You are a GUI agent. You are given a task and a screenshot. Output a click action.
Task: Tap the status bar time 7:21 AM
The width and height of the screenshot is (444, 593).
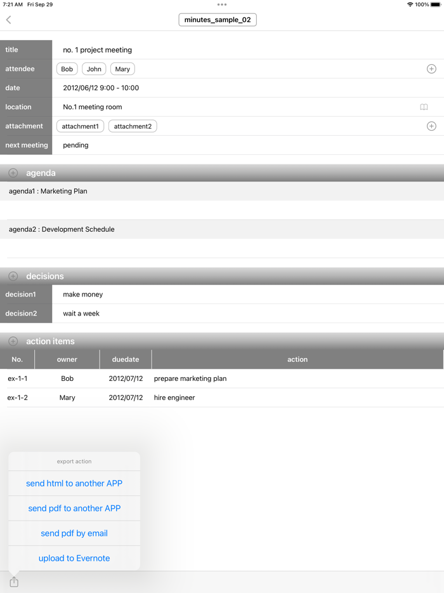13,4
